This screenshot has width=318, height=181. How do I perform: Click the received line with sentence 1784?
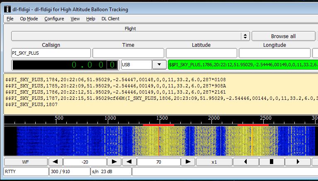pos(116,80)
